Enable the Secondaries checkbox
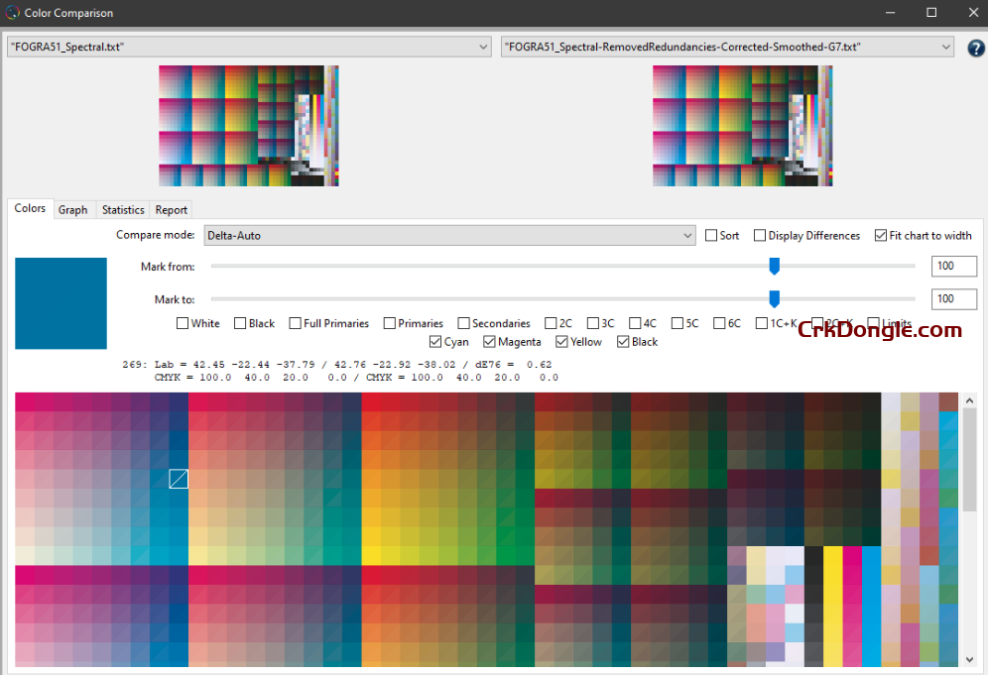This screenshot has width=988, height=675. click(463, 322)
